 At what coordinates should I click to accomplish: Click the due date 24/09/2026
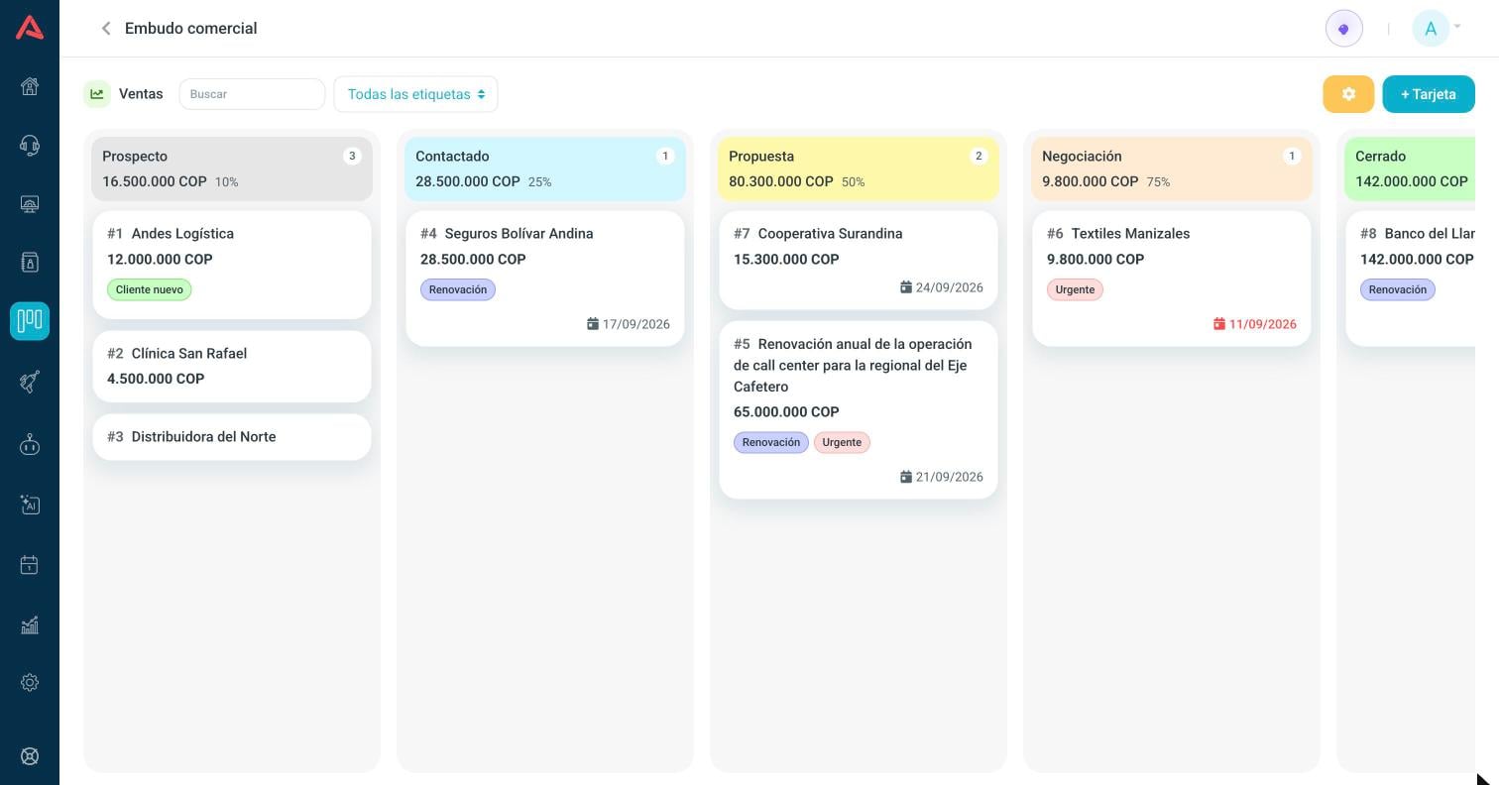[x=942, y=287]
